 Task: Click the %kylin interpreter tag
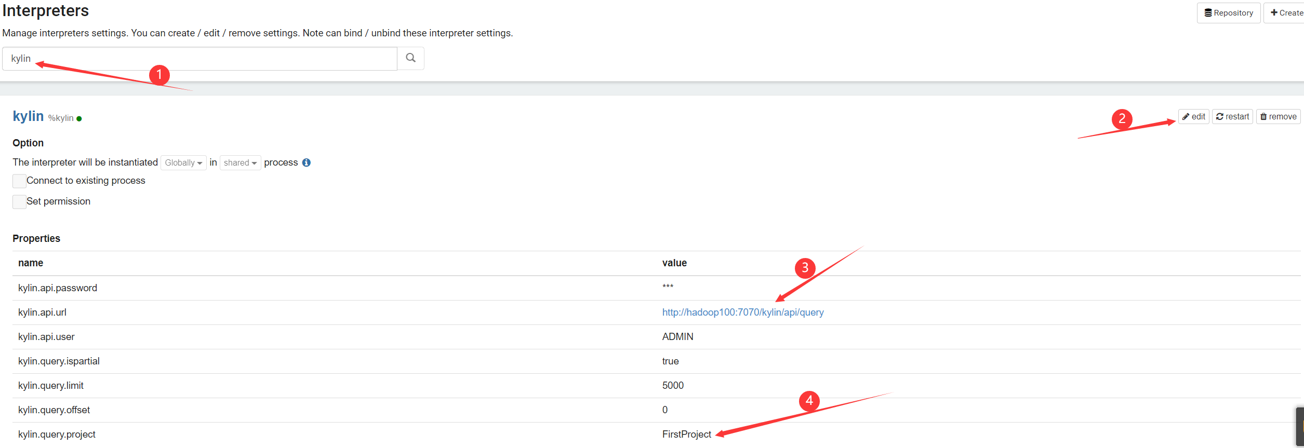coord(61,118)
